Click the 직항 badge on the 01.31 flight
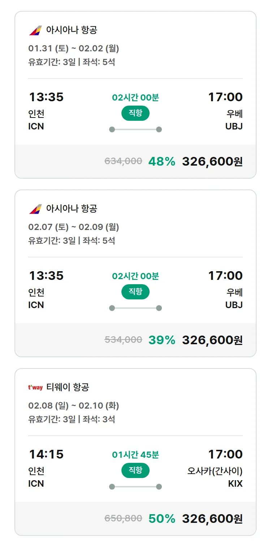 (x=135, y=113)
